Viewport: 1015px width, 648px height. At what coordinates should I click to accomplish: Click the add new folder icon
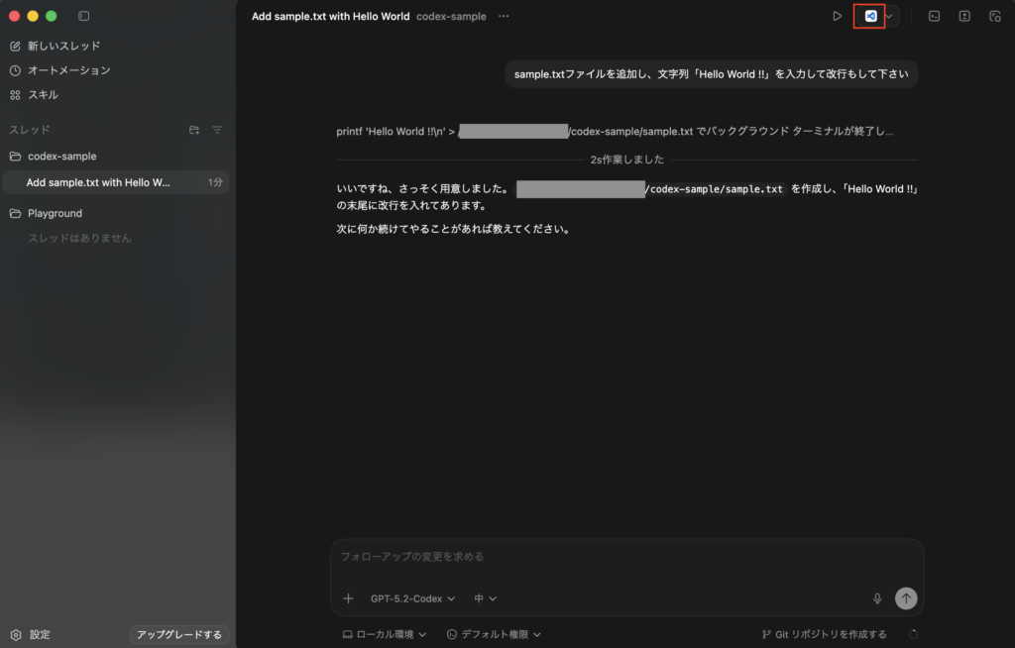coord(194,130)
